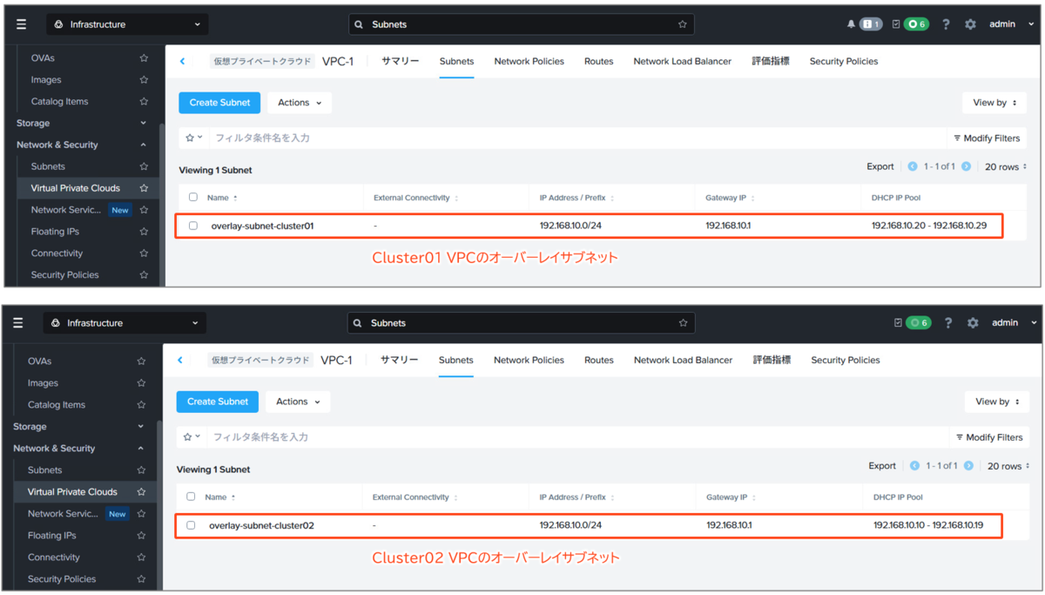Open the settings gear in the bottom window
The image size is (1045, 595).
coord(973,323)
